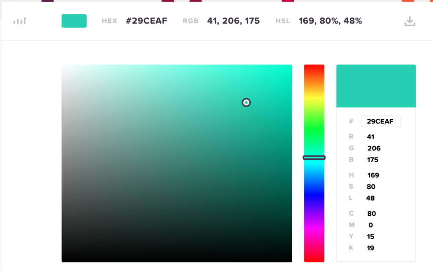Select the R value 41
The height and width of the screenshot is (271, 433).
pos(371,137)
